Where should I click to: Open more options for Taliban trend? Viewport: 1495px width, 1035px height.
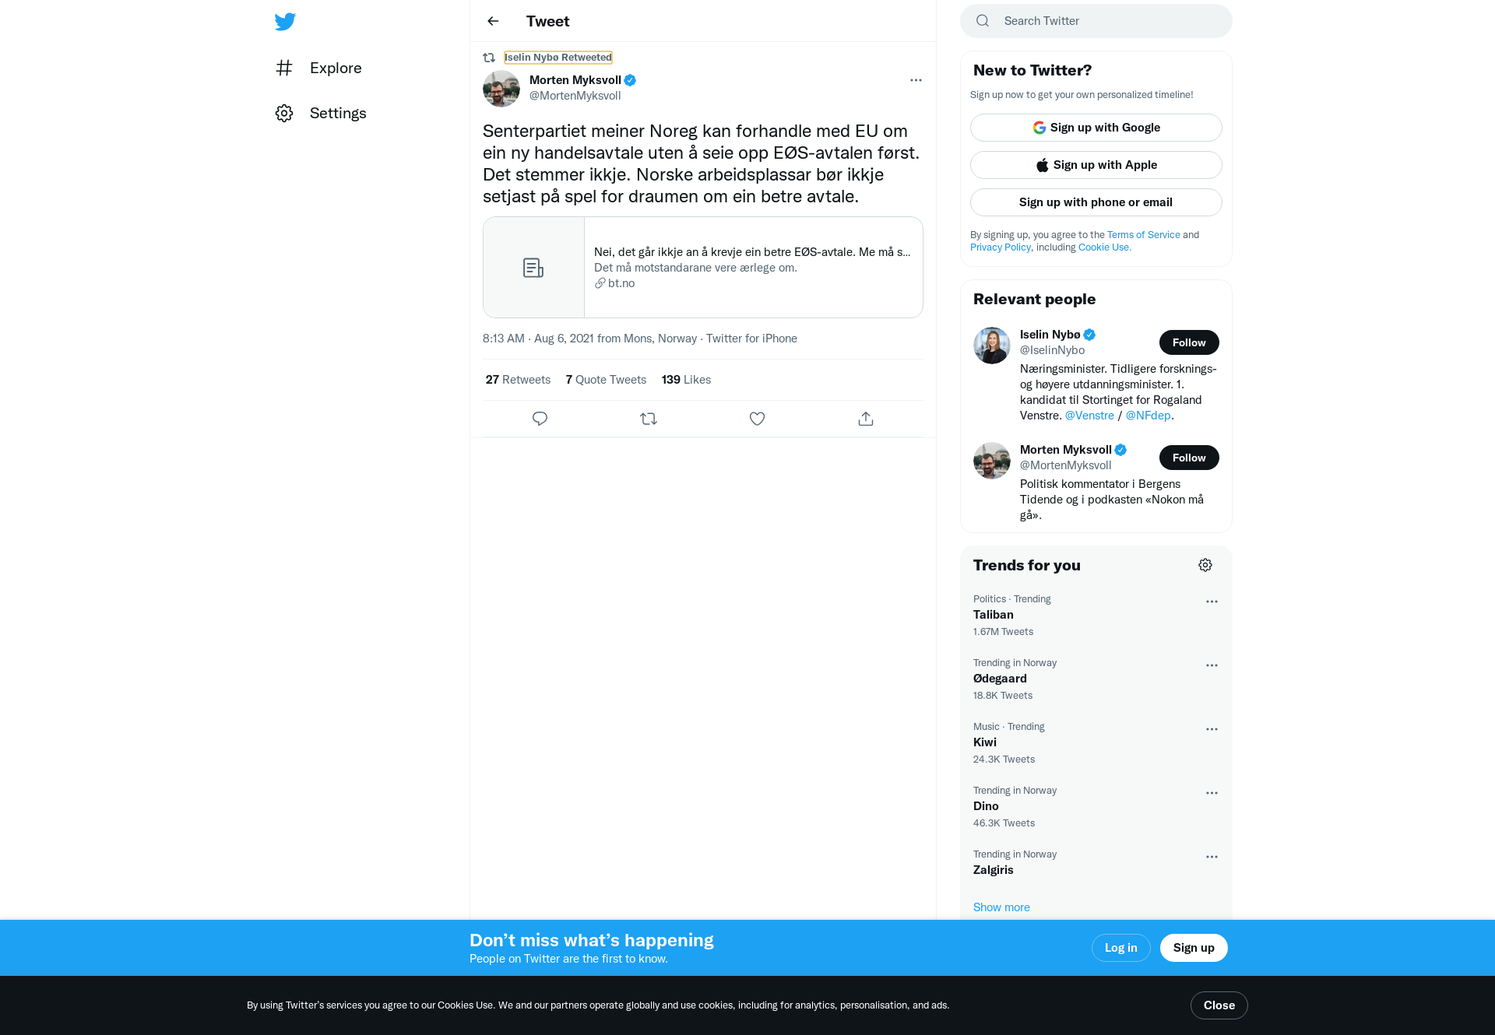(x=1212, y=602)
